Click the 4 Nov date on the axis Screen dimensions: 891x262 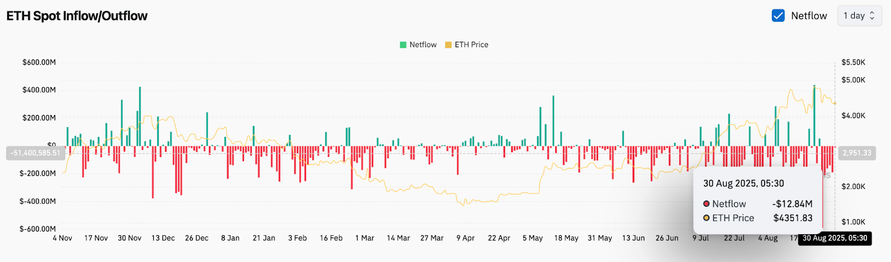(x=62, y=238)
